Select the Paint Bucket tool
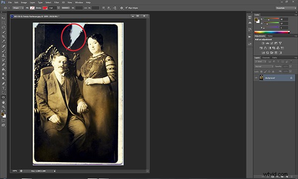 coord(3,69)
